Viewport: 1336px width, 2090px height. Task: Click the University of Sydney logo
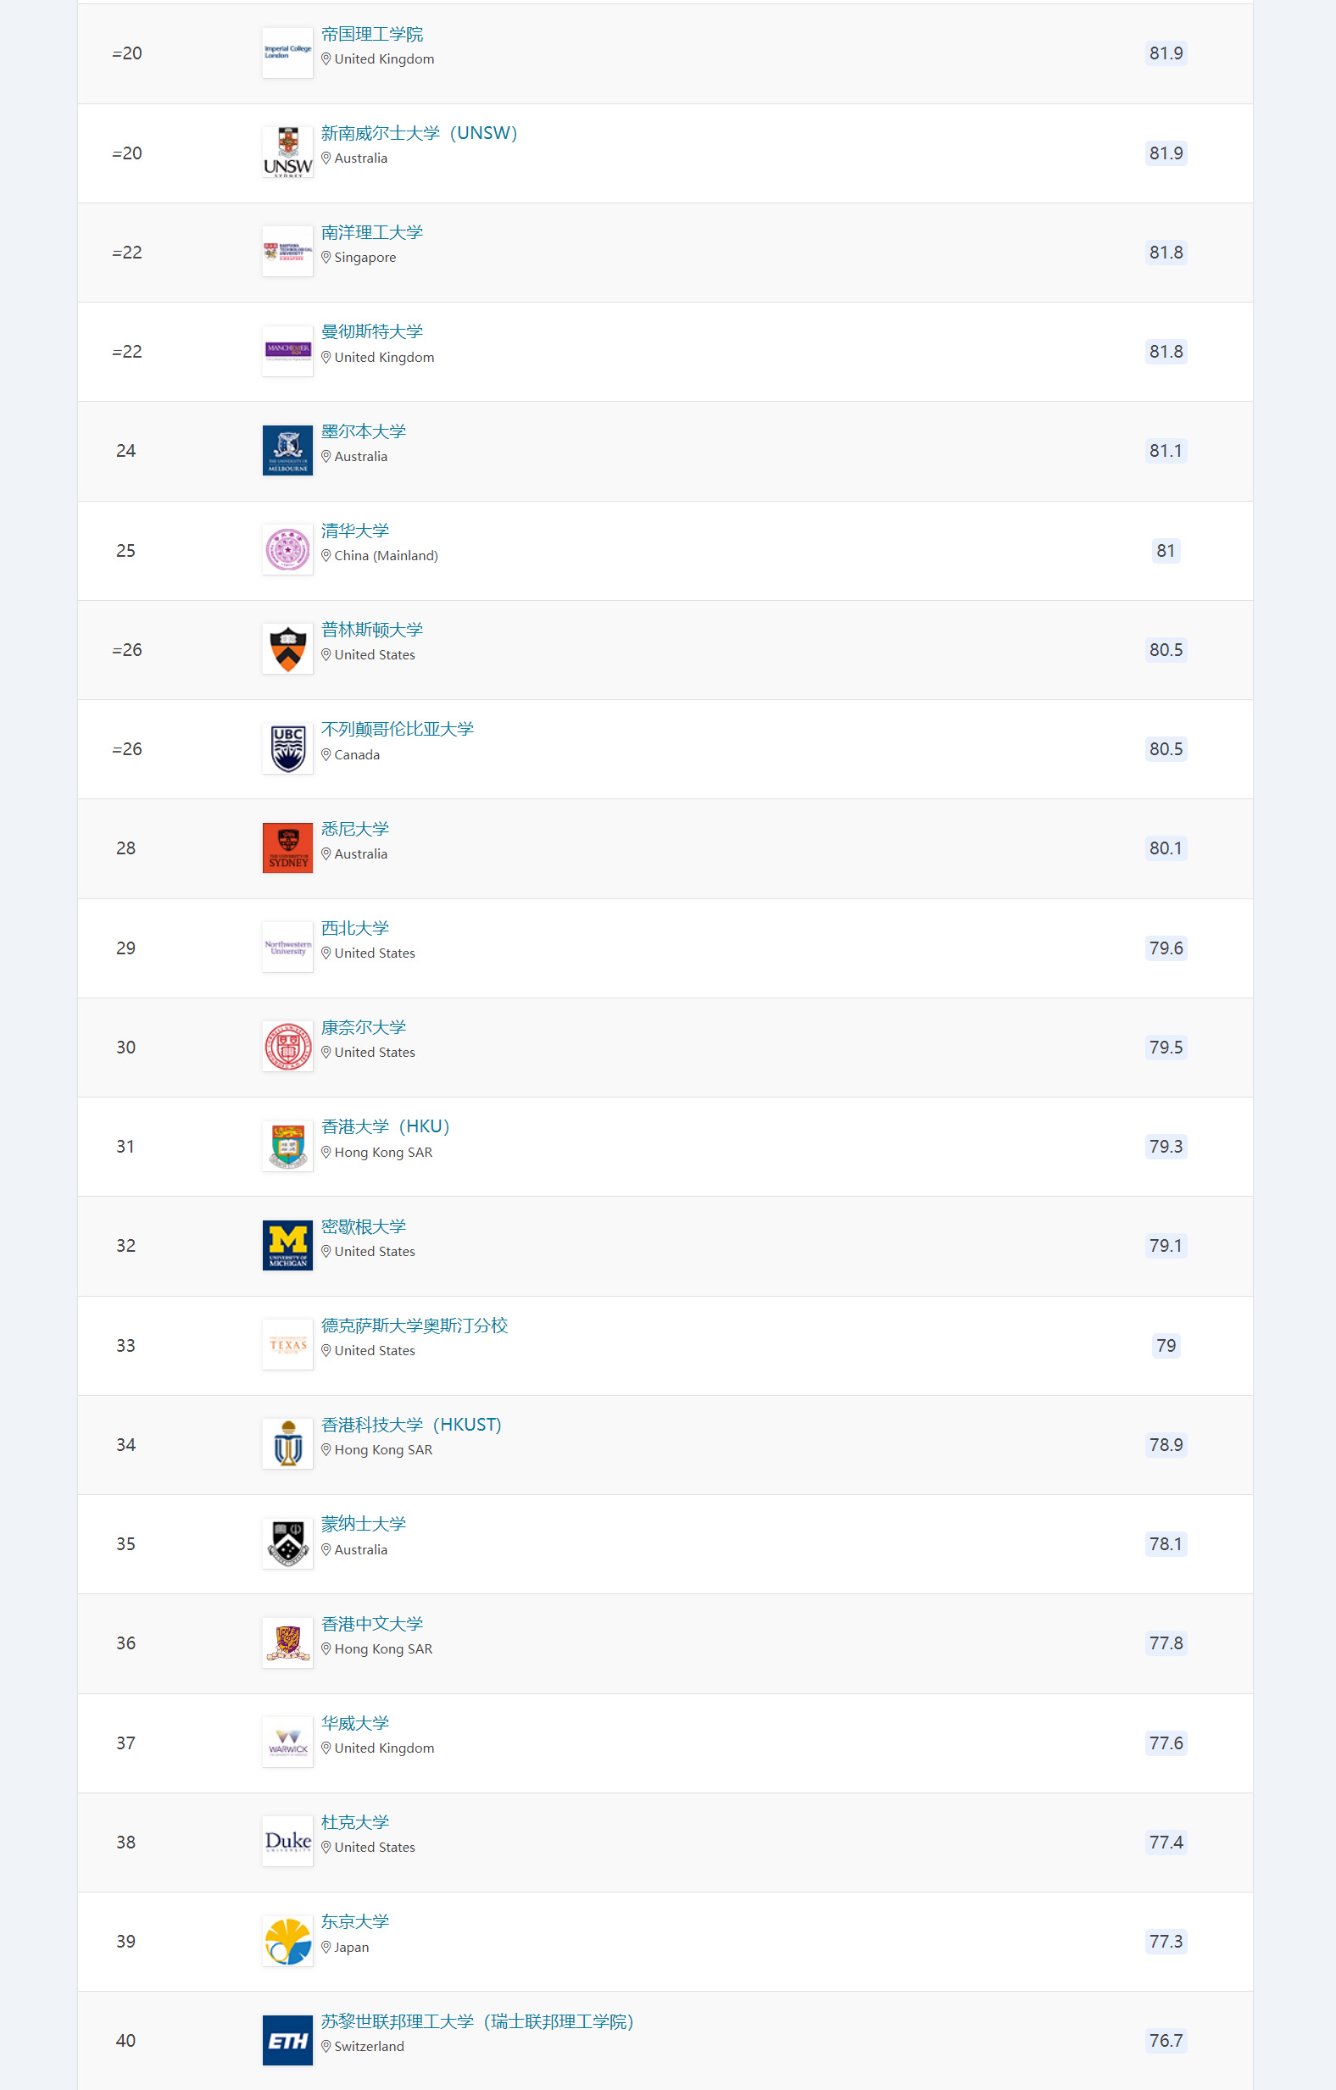point(287,848)
